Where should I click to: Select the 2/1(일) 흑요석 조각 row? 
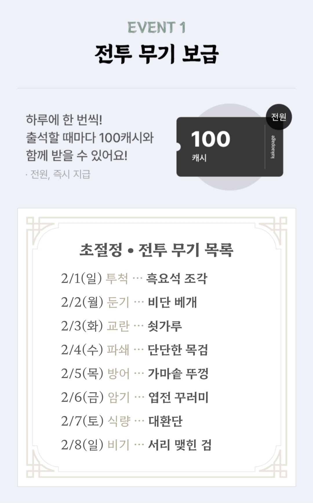[134, 279]
